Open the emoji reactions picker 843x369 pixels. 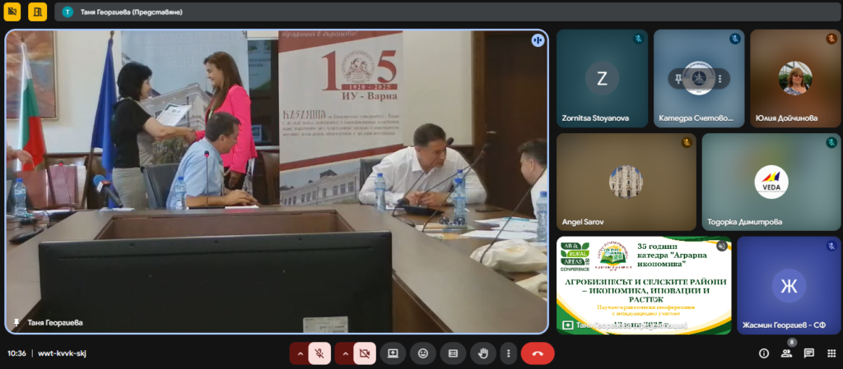[x=423, y=353]
